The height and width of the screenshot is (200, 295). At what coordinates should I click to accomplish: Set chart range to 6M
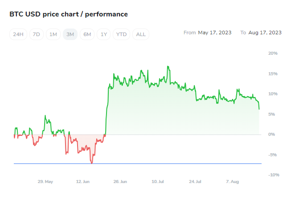tap(87, 34)
